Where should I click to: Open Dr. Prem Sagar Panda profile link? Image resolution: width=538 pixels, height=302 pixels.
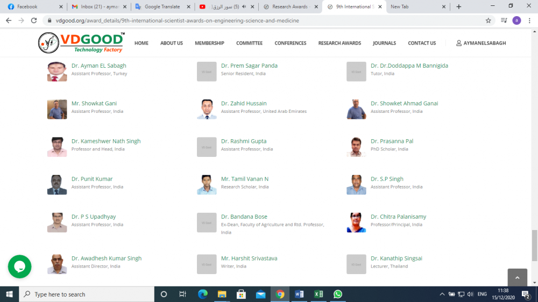click(249, 66)
